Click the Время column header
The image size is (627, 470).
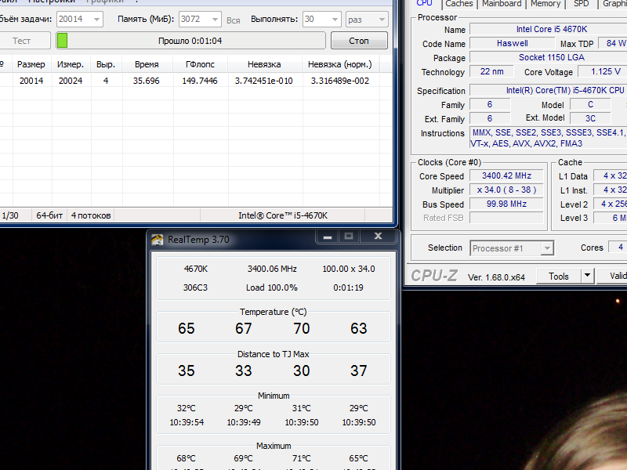point(147,64)
